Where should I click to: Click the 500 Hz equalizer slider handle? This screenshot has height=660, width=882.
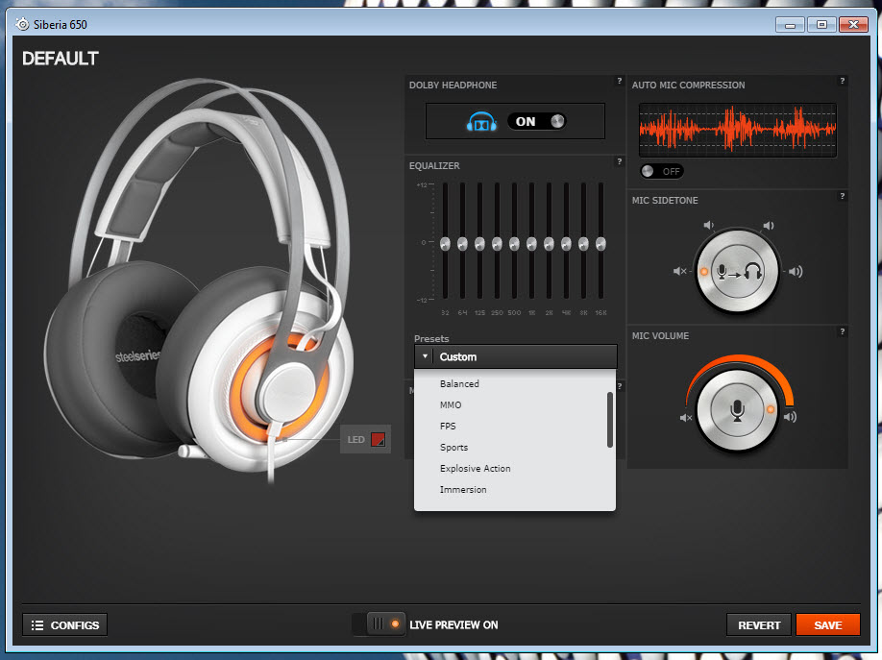point(514,244)
